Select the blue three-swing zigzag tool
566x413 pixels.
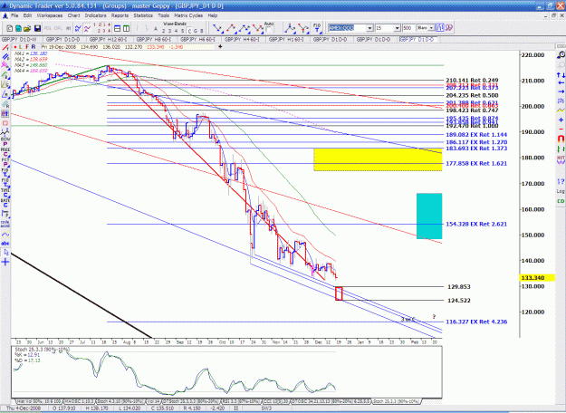point(245,28)
